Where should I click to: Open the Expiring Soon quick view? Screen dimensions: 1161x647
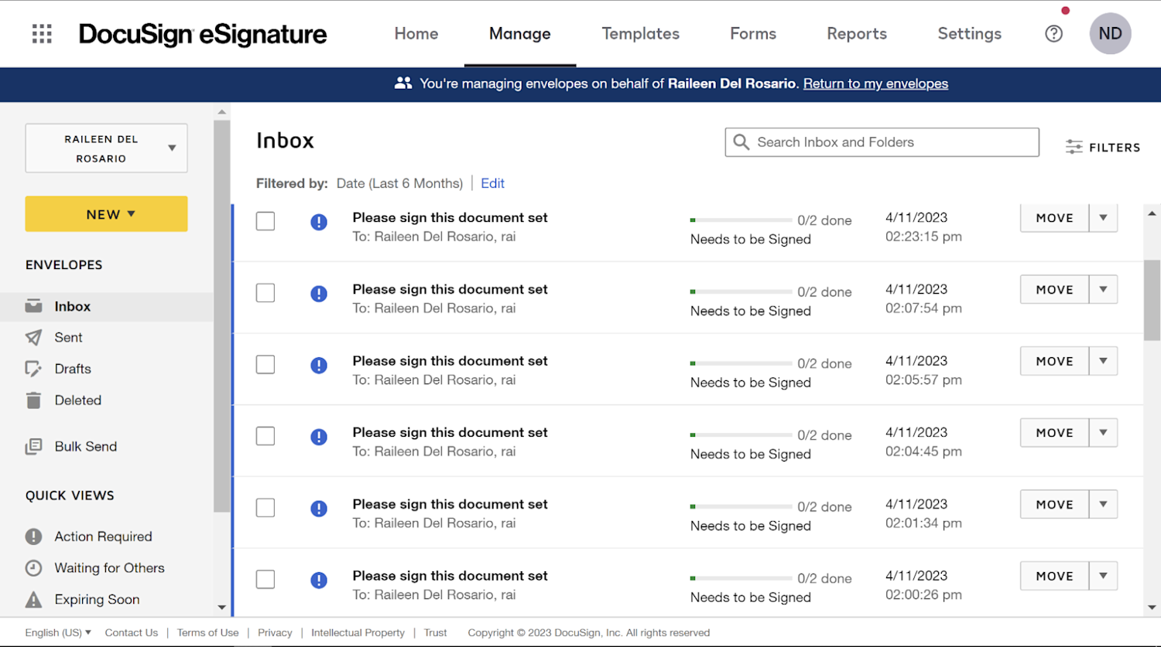tap(96, 599)
